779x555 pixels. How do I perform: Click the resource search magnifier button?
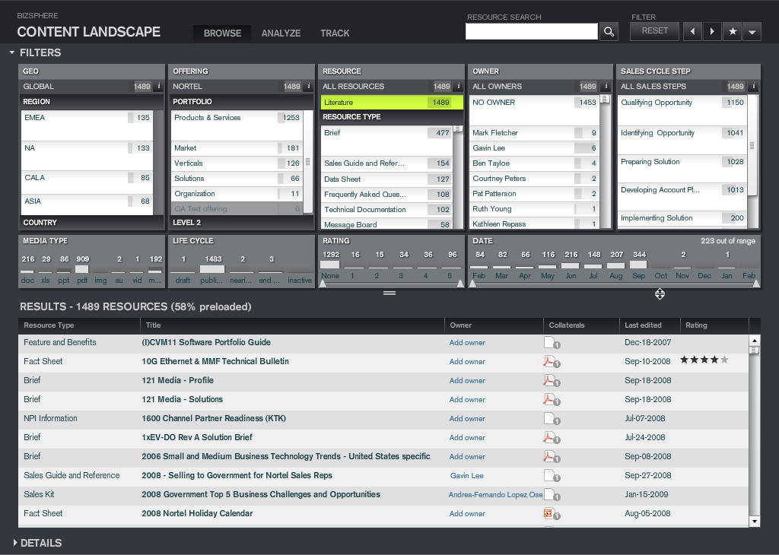tap(609, 31)
